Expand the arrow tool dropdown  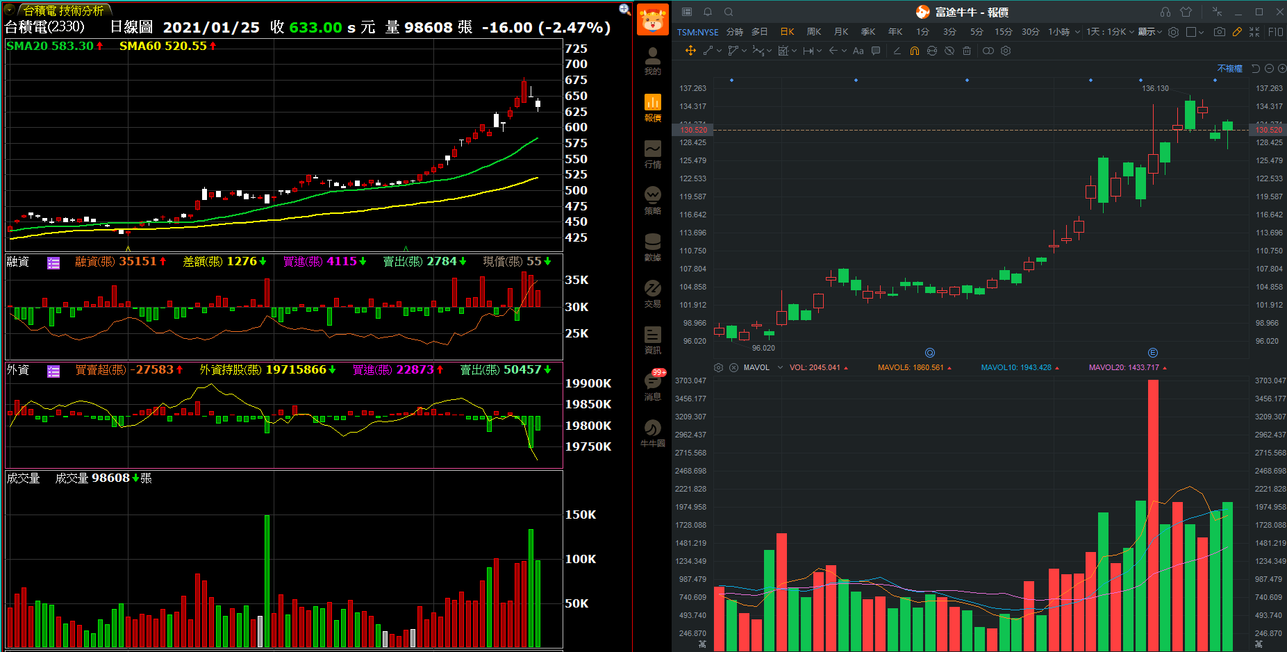coord(844,51)
